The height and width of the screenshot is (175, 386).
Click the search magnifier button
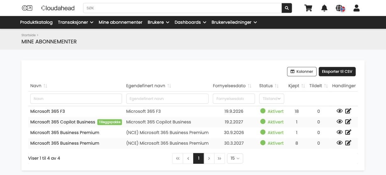(x=287, y=8)
